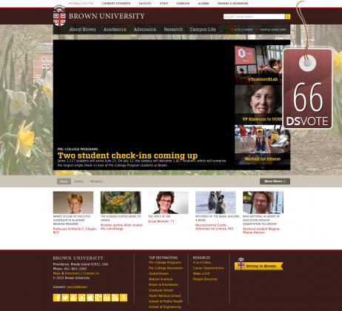Open Professor Kimberle C. Chapin story link
342x311 pixels.
coord(75,230)
